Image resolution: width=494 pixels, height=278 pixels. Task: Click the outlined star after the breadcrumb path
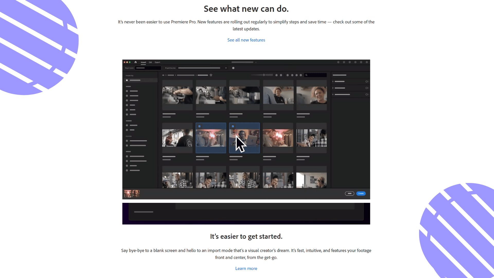click(211, 75)
